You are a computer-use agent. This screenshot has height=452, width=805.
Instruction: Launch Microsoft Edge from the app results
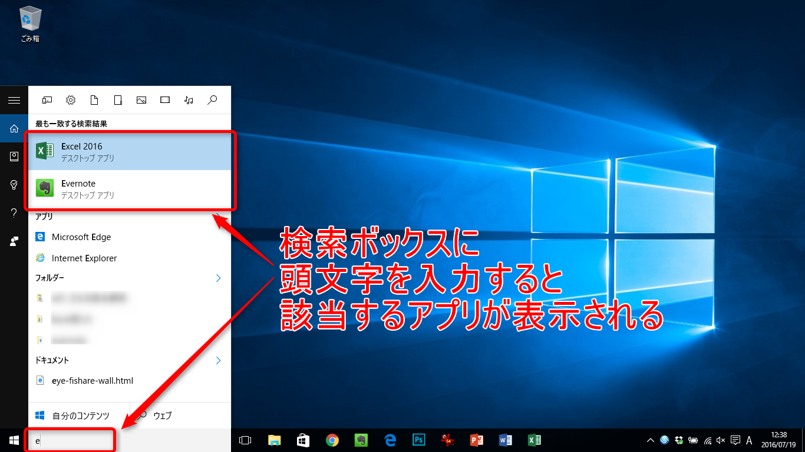point(130,237)
